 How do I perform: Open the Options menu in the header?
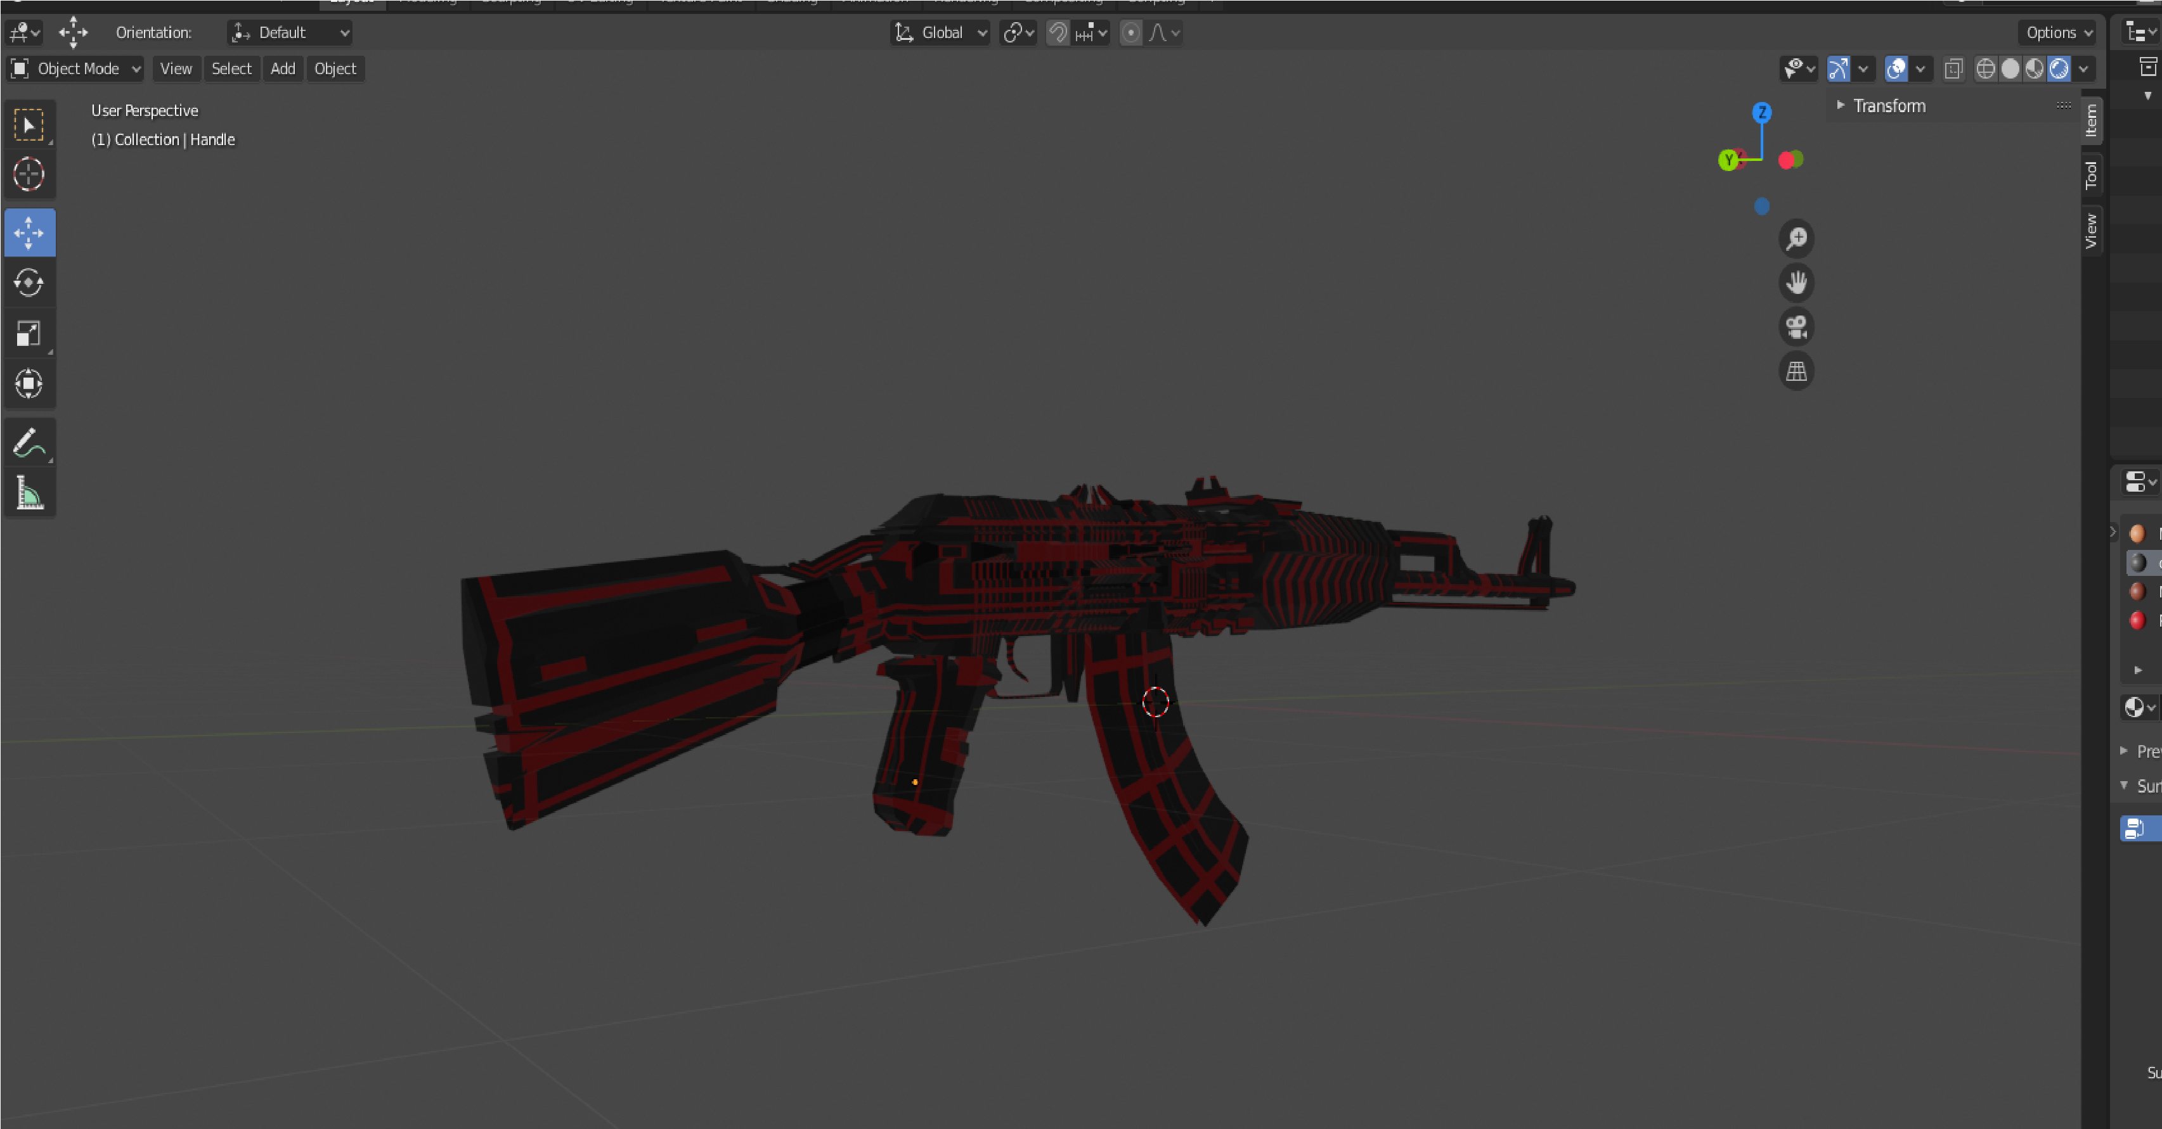(2056, 33)
